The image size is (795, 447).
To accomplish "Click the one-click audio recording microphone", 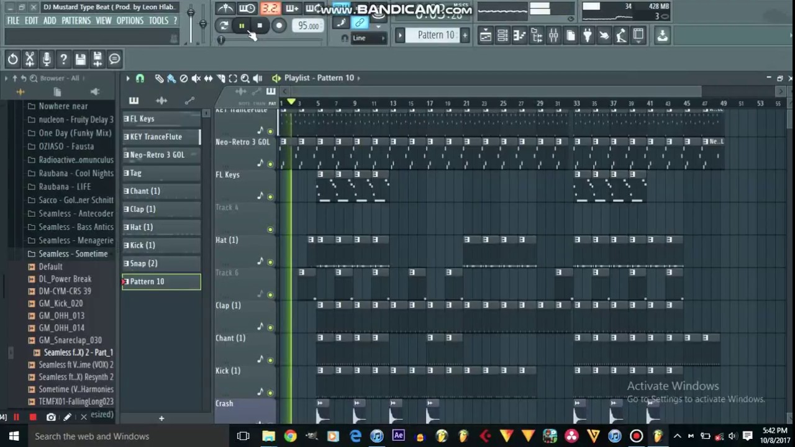I will tap(46, 59).
